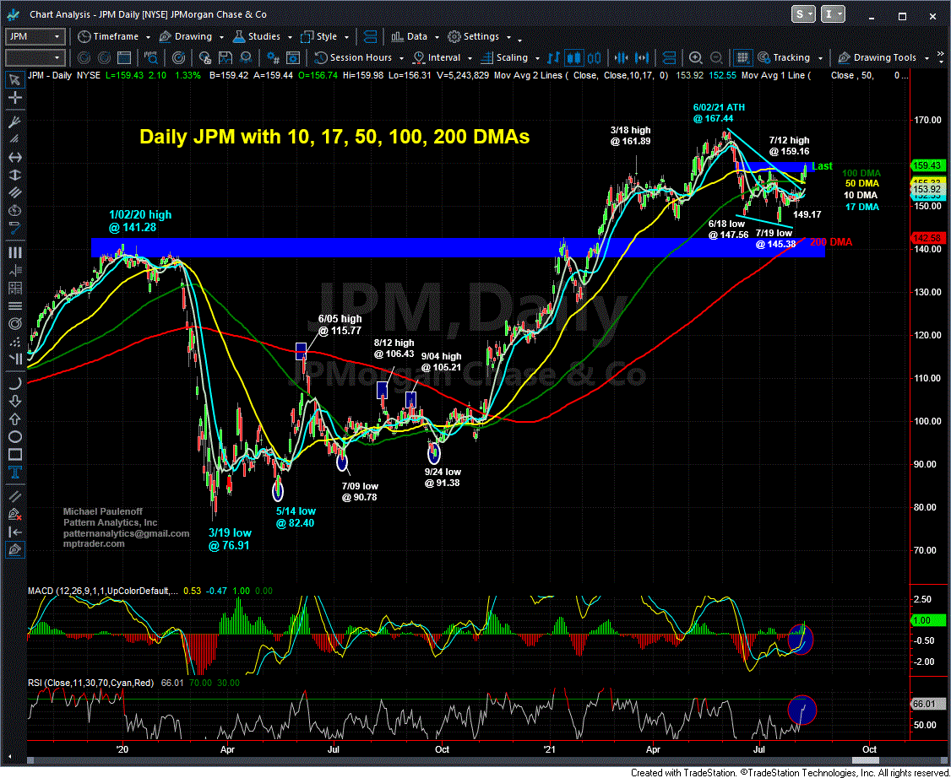Click the zoom in magnifier icon
The image size is (951, 778).
point(696,57)
